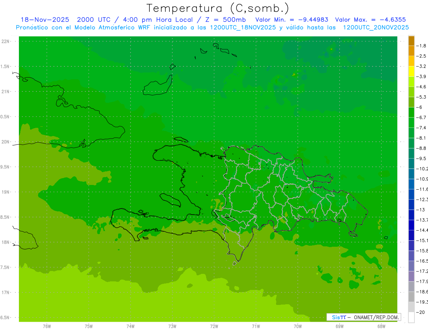Screen dimensions: 428x331
Task: Click the "75W" longitude label
Action: 88,326
